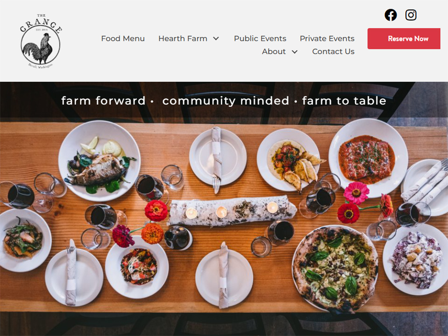This screenshot has width=448, height=336.
Task: Open the Instagram profile icon
Action: tap(411, 15)
